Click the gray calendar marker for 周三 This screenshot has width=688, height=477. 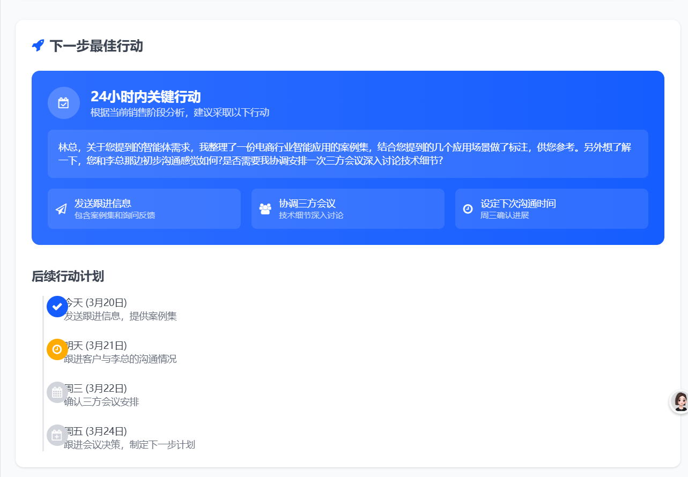point(57,392)
